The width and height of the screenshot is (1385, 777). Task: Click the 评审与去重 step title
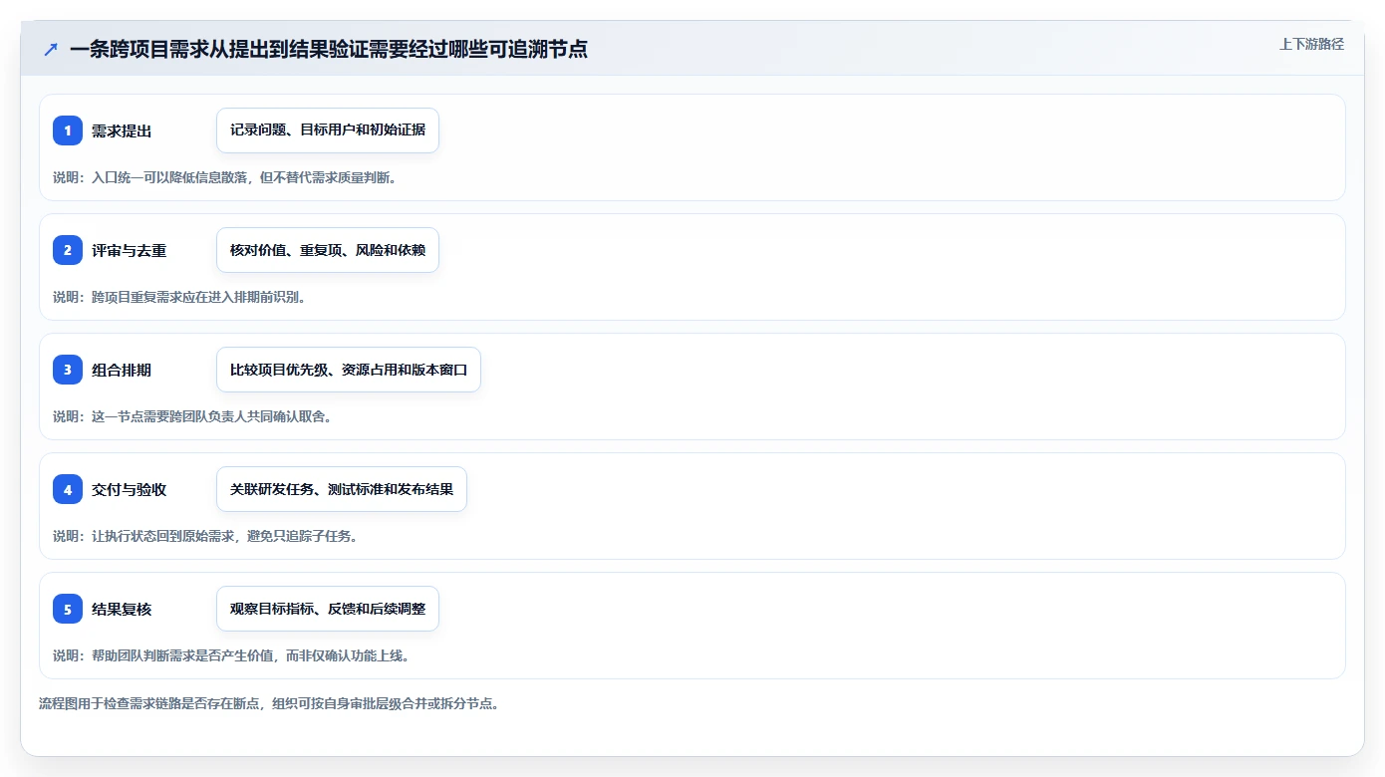coord(129,250)
